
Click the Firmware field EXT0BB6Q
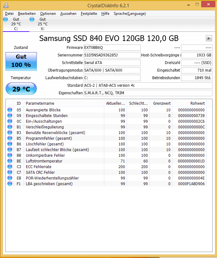tap(112, 48)
